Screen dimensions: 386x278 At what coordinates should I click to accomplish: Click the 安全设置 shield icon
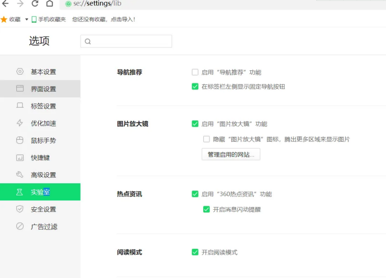[x=20, y=209]
